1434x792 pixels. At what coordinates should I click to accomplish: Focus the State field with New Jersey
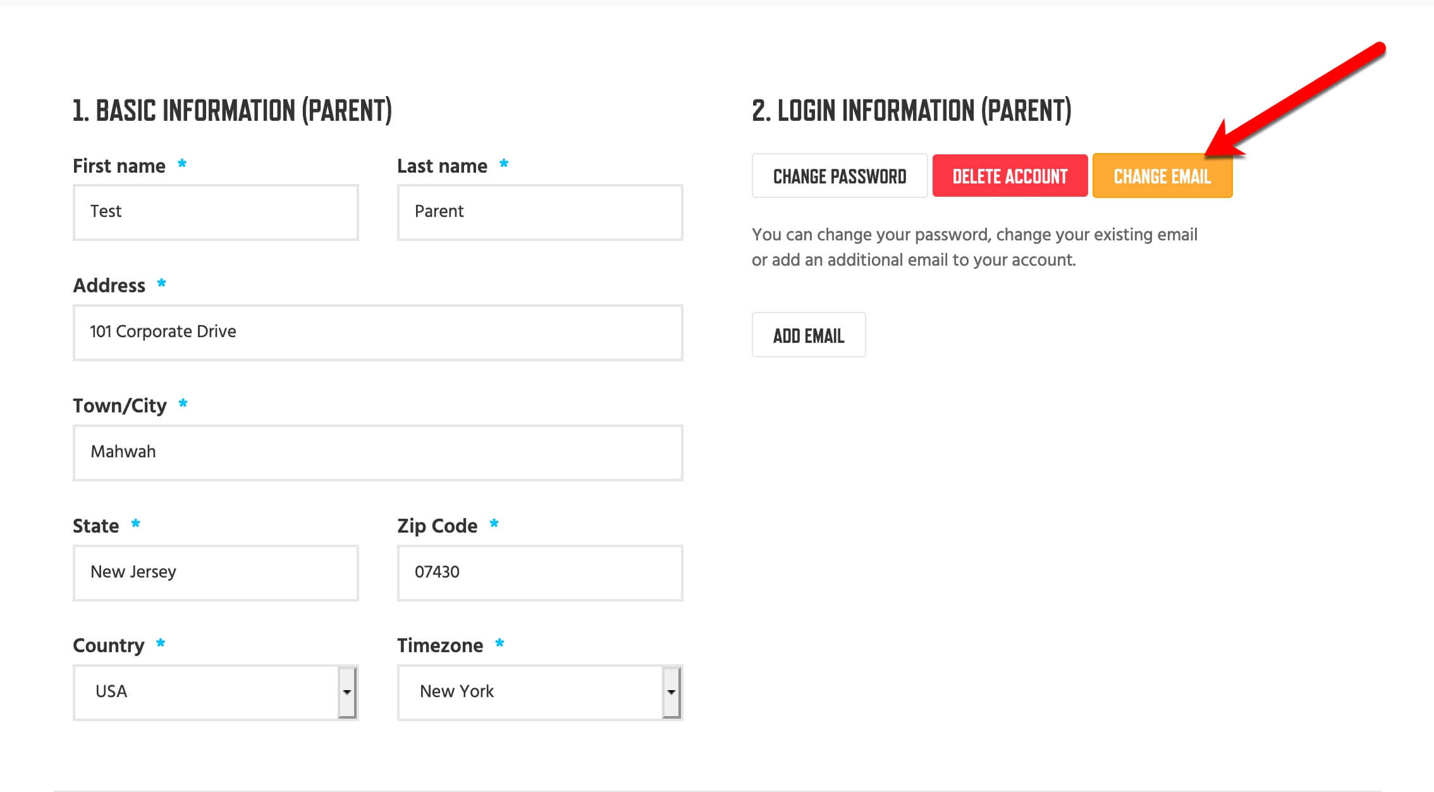click(x=216, y=572)
